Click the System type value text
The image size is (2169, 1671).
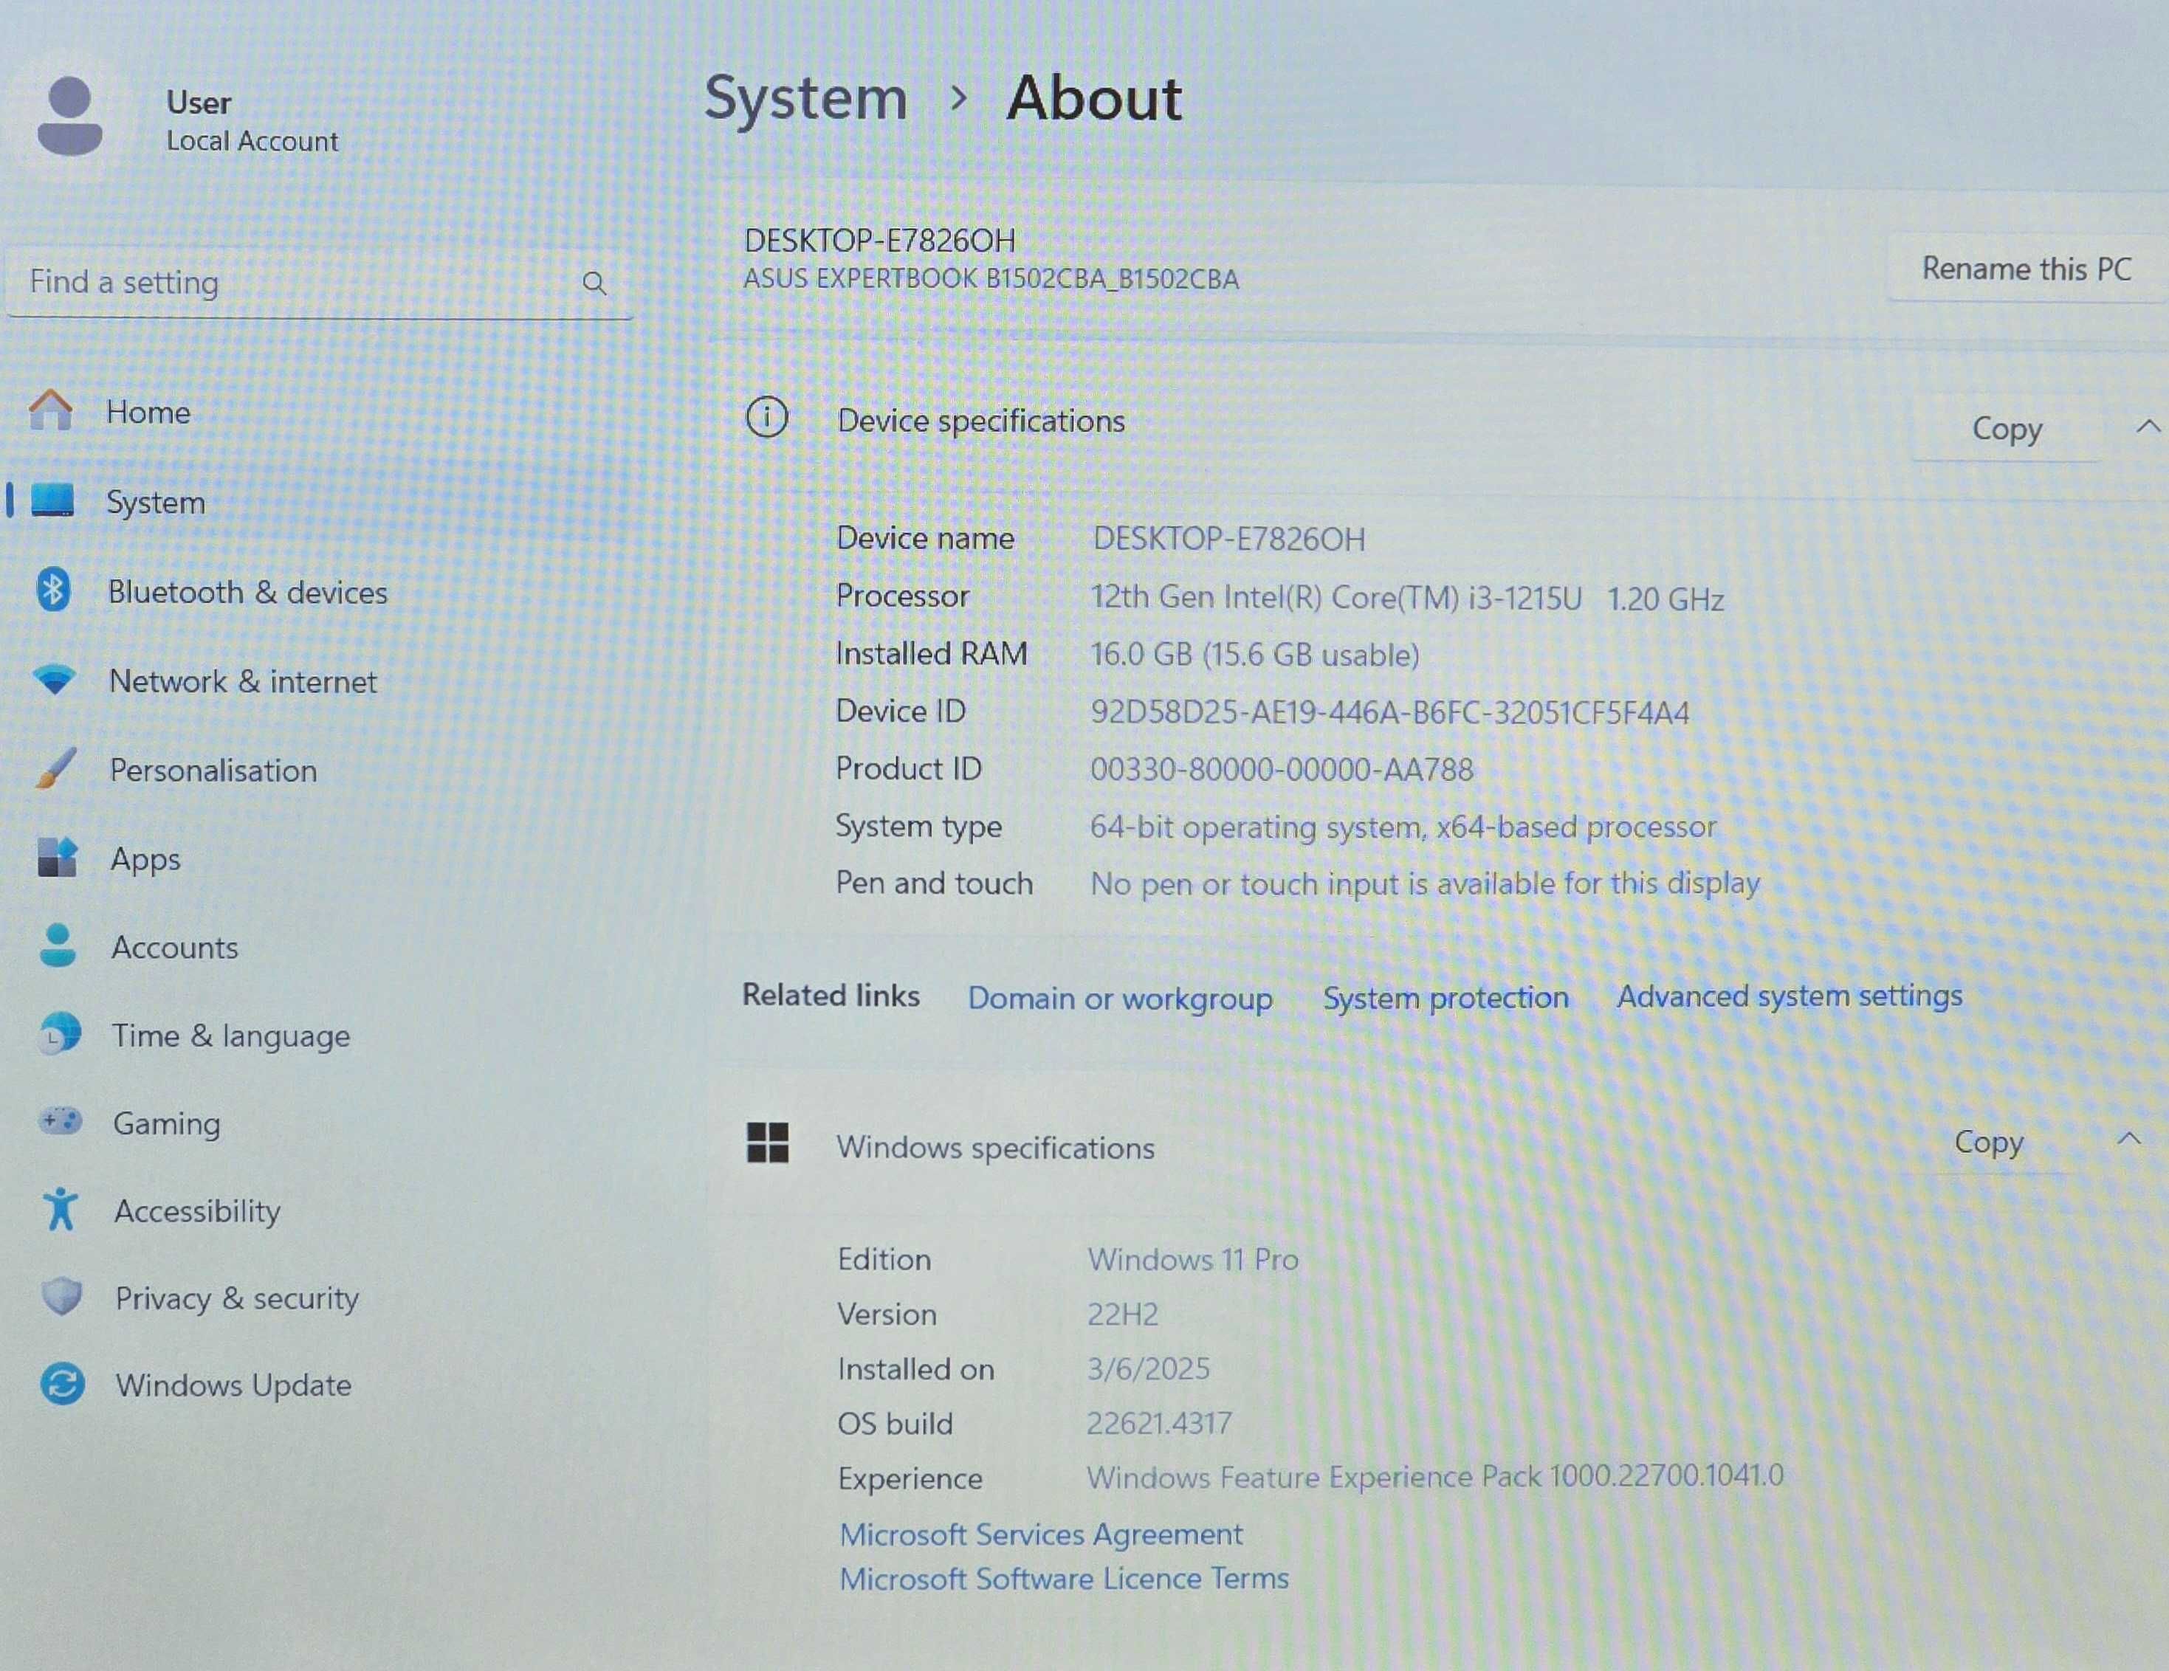click(1403, 826)
